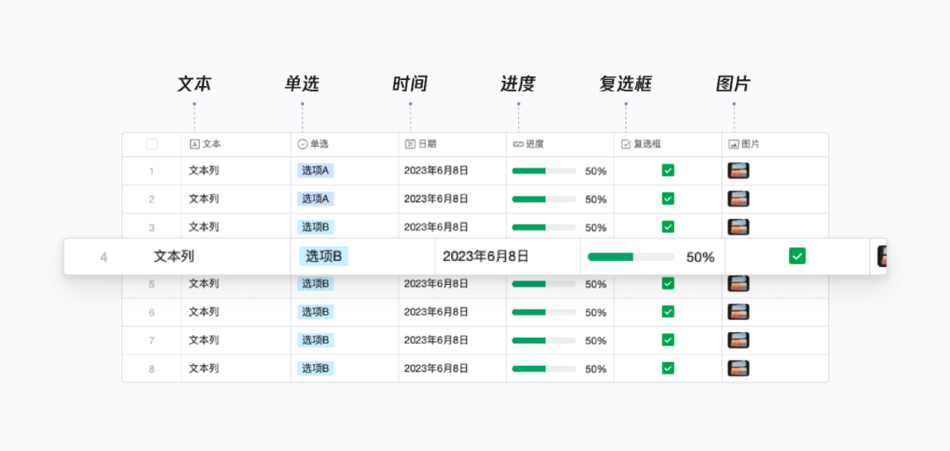Screen dimensions: 950x451
Task: Click the calendar icon in 日期 header
Action: [x=410, y=144]
